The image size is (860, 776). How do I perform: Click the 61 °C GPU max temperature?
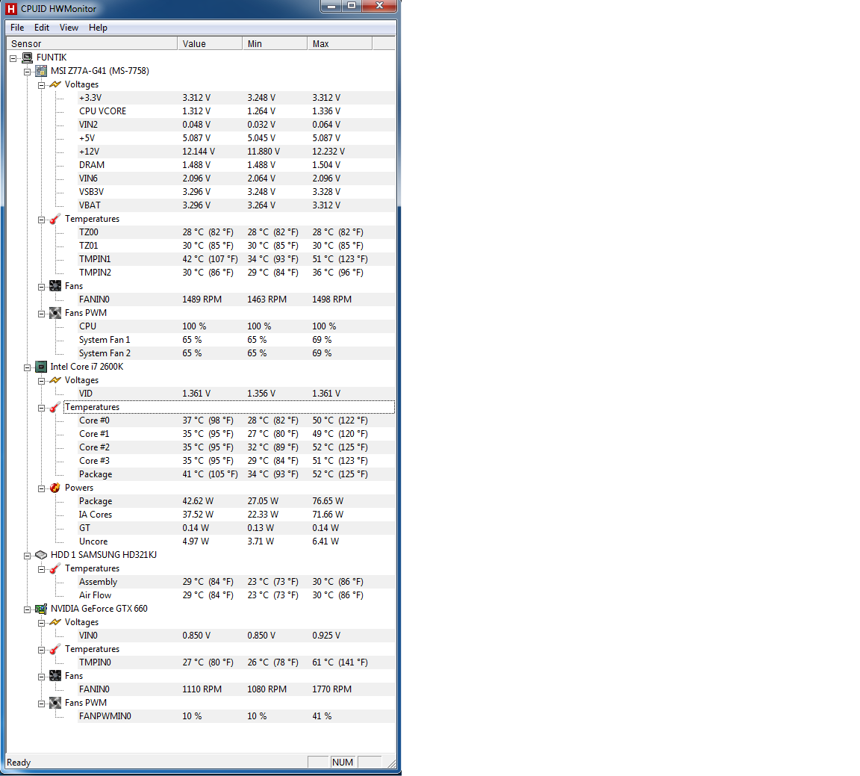pos(340,662)
